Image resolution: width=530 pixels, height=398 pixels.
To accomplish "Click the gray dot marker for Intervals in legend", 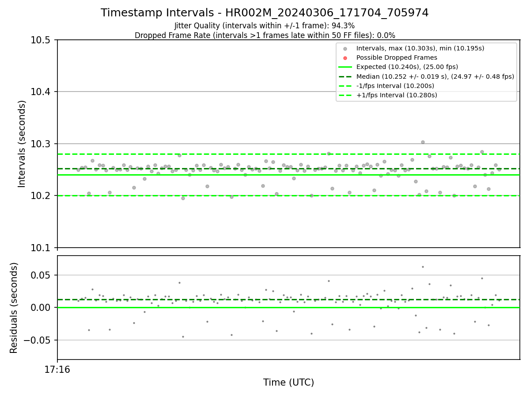I will pos(345,49).
